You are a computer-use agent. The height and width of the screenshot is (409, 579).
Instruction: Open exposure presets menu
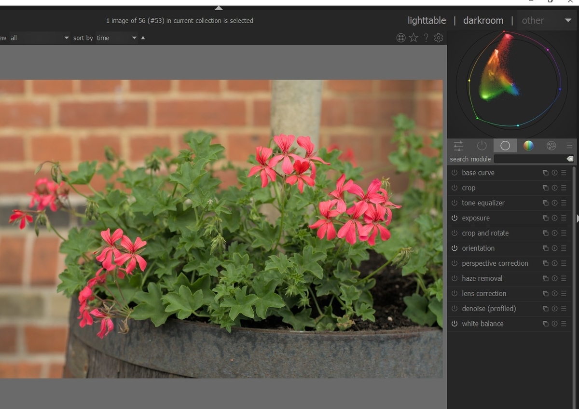point(564,218)
